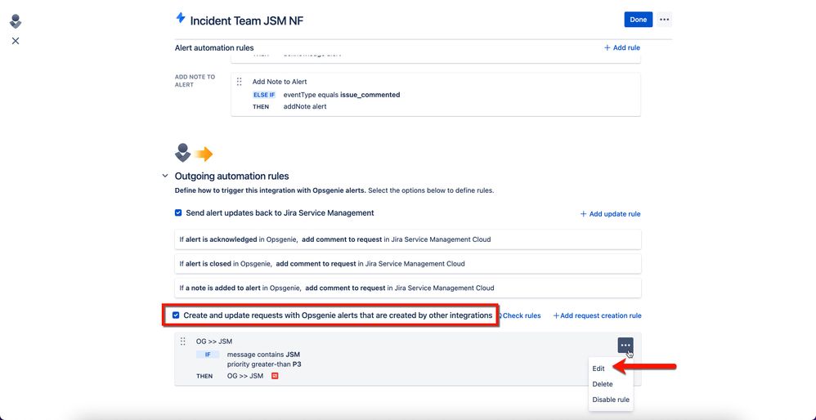This screenshot has width=816, height=420.
Task: Click the red icon next to THEN OG >> JSM
Action: 275,376
